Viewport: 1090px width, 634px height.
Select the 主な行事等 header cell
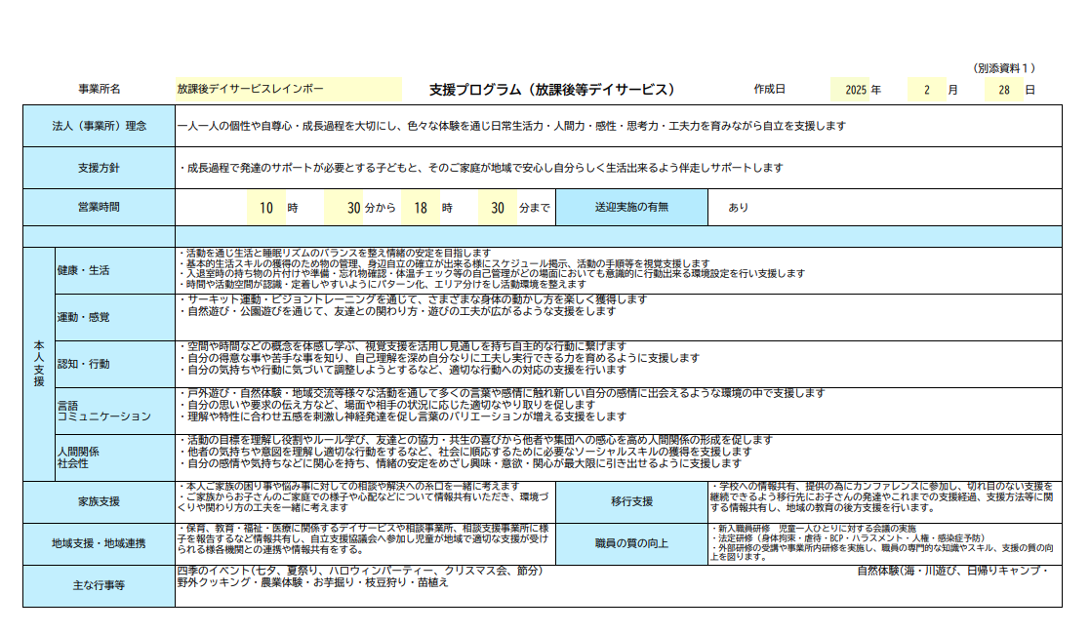pos(99,586)
